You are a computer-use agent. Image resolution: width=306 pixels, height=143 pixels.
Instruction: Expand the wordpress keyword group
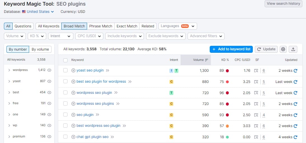tap(9, 70)
